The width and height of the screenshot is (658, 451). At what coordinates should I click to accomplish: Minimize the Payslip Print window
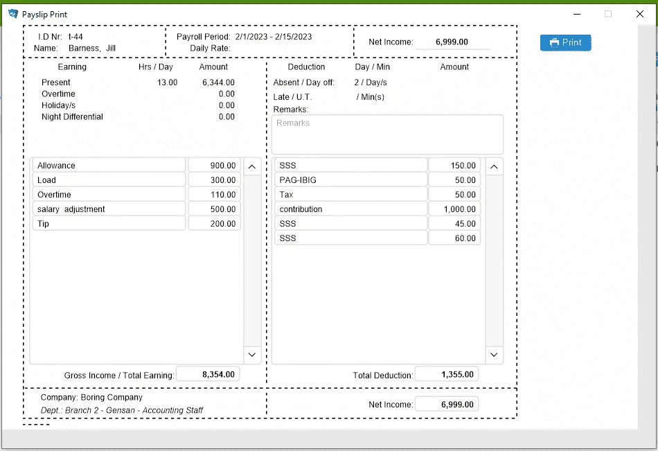point(577,15)
